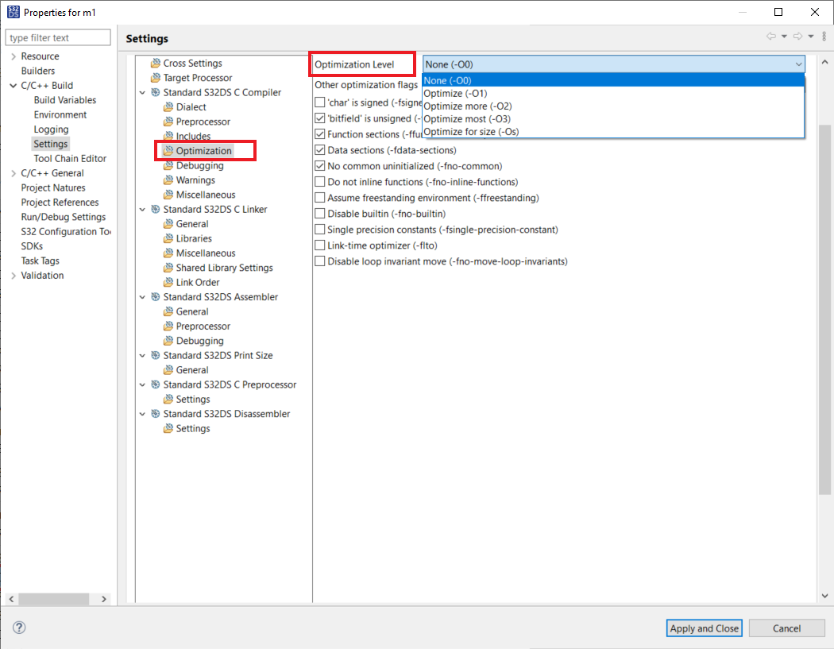Collapse the Standard S32DS C Compiler node
The width and height of the screenshot is (834, 649).
coord(142,93)
